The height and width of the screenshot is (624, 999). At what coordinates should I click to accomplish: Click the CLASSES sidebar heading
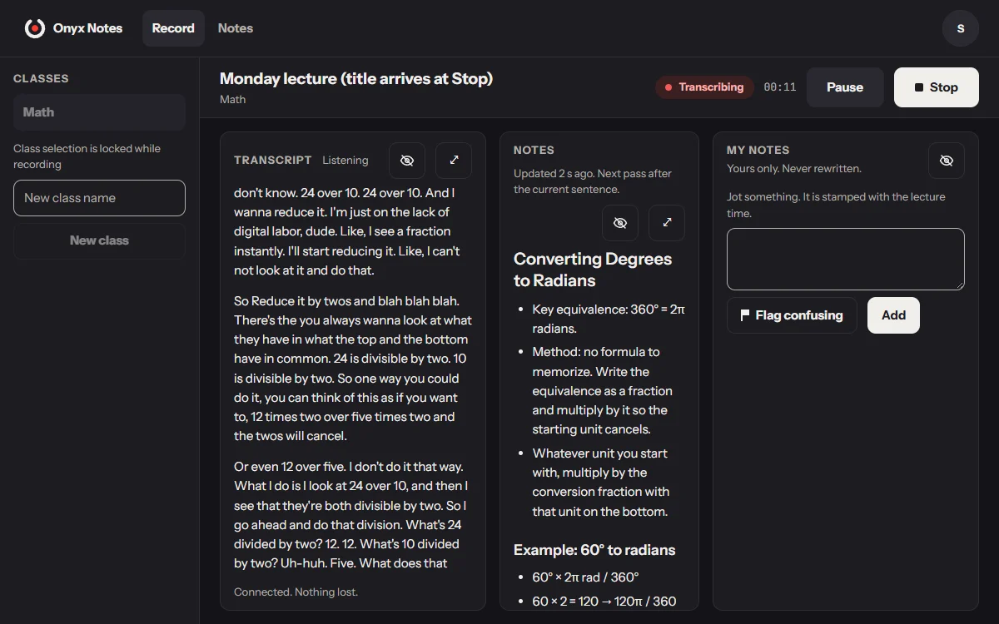[41, 78]
